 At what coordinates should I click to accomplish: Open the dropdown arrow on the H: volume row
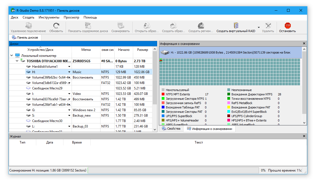(x=69, y=72)
